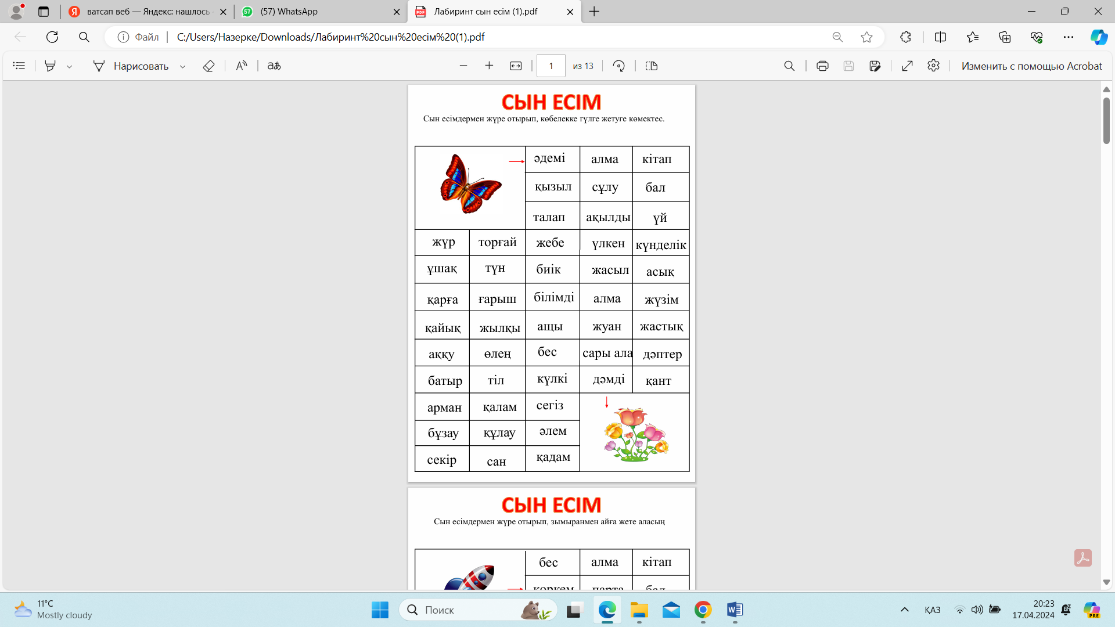Open the favorites list
1115x627 pixels.
tap(973, 37)
